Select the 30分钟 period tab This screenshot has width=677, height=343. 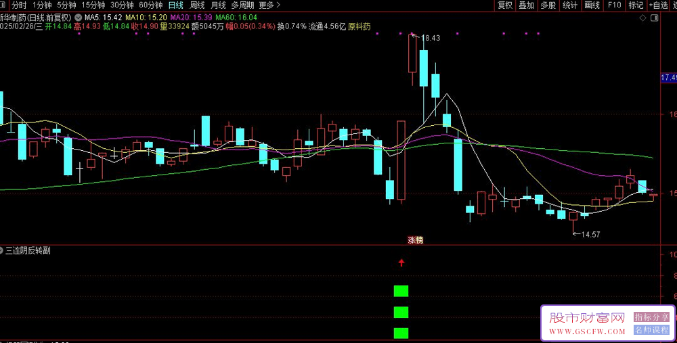click(x=122, y=5)
